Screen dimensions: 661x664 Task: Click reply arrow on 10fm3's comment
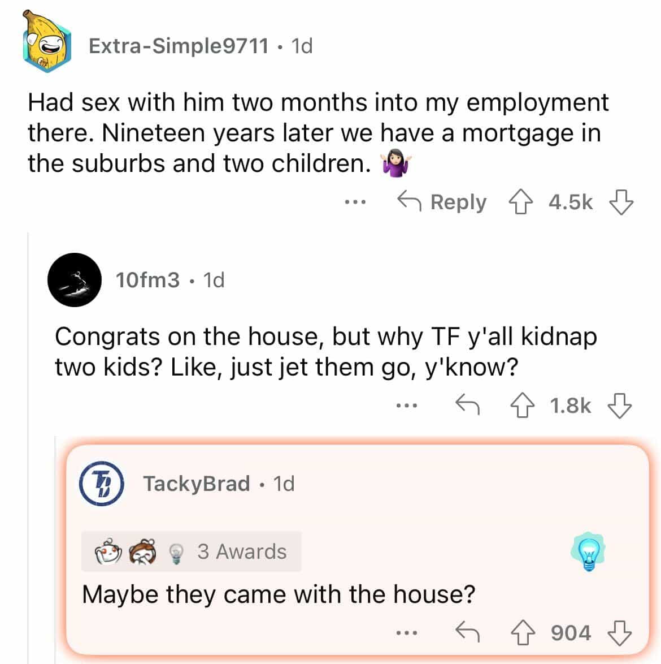coord(468,405)
